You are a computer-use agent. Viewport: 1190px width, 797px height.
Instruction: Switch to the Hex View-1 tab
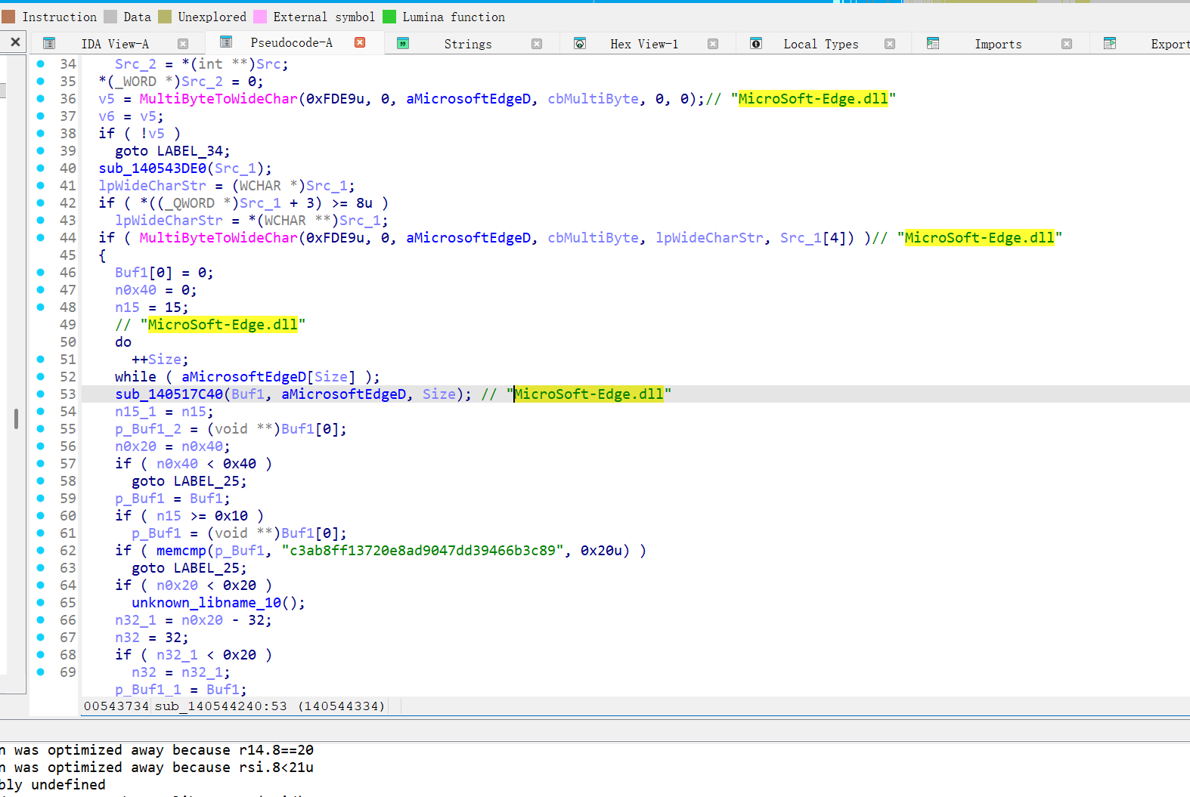643,44
